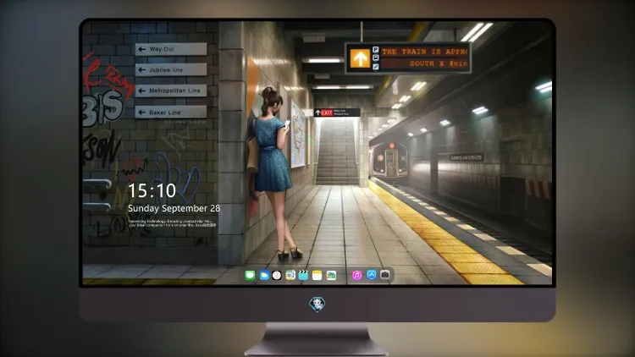Select the Metropolitan Line sign
This screenshot has height=357, width=635.
click(171, 91)
